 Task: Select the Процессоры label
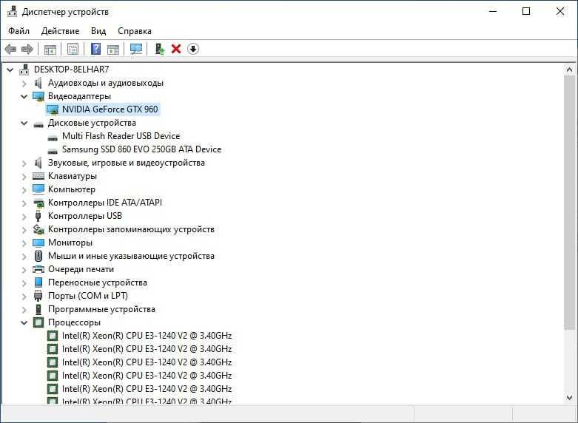(74, 322)
